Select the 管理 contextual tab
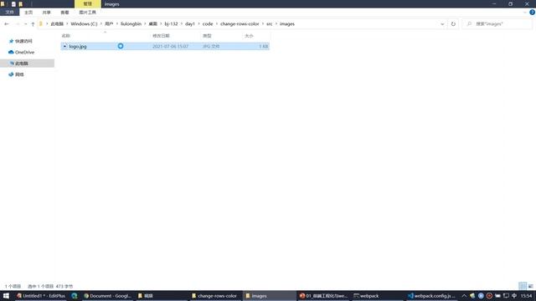Viewport: 536px width, 301px height. pos(87,3)
